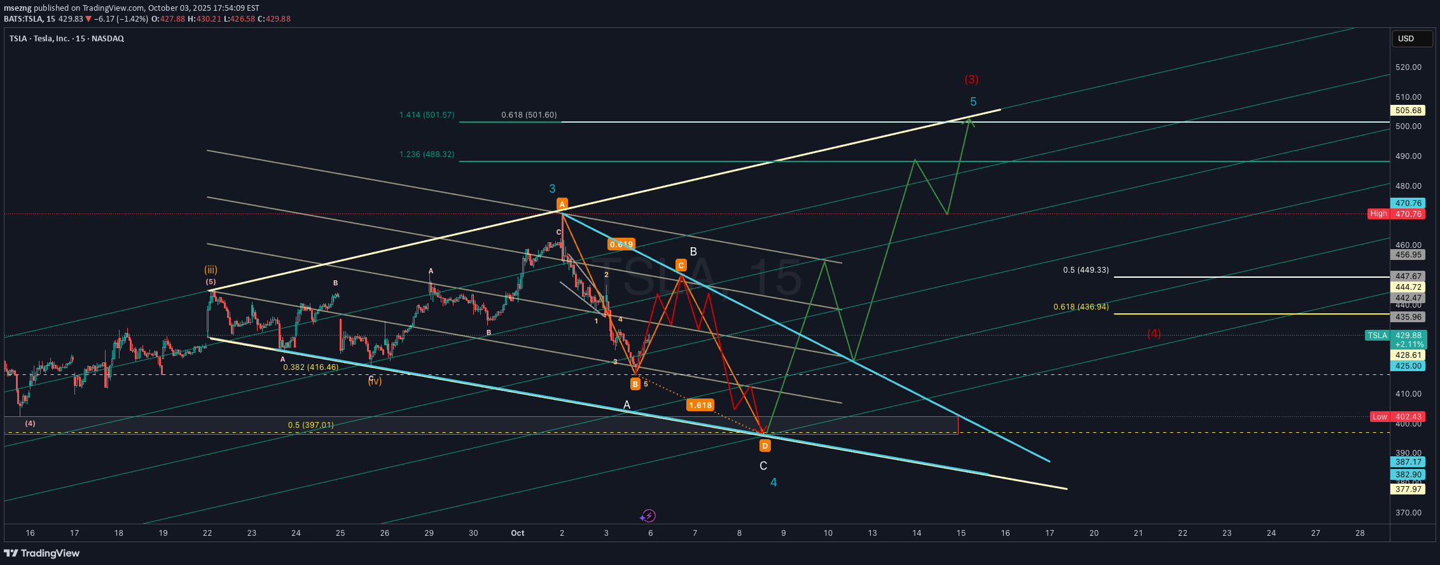Click the TSLA Tesla, Inc. chart title
The height and width of the screenshot is (565, 1440).
[x=67, y=39]
